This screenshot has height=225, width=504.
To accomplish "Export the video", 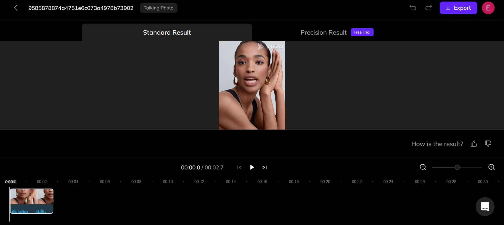I will point(458,8).
